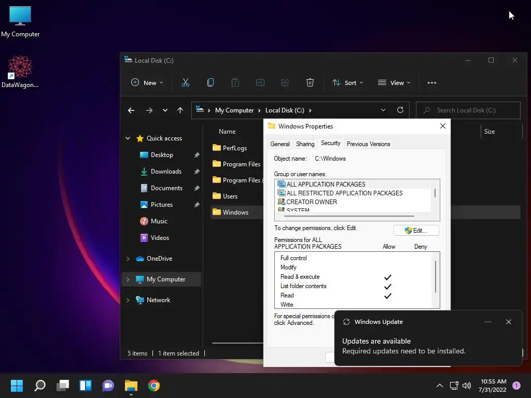The image size is (531, 398).
Task: Open recent locations chevron near navigation arrows
Action: [165, 110]
